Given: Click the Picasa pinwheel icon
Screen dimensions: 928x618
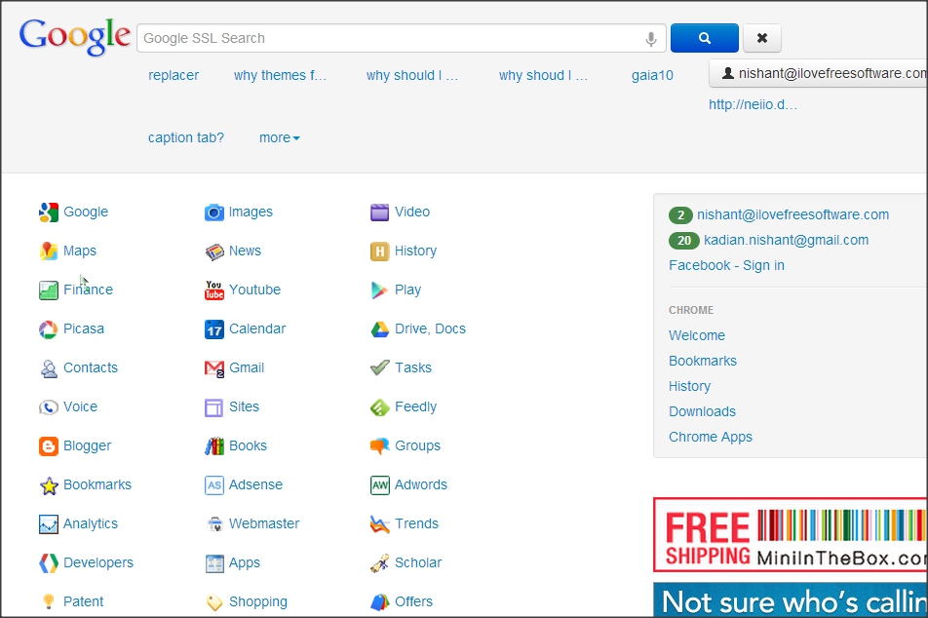Looking at the screenshot, I should tap(49, 329).
